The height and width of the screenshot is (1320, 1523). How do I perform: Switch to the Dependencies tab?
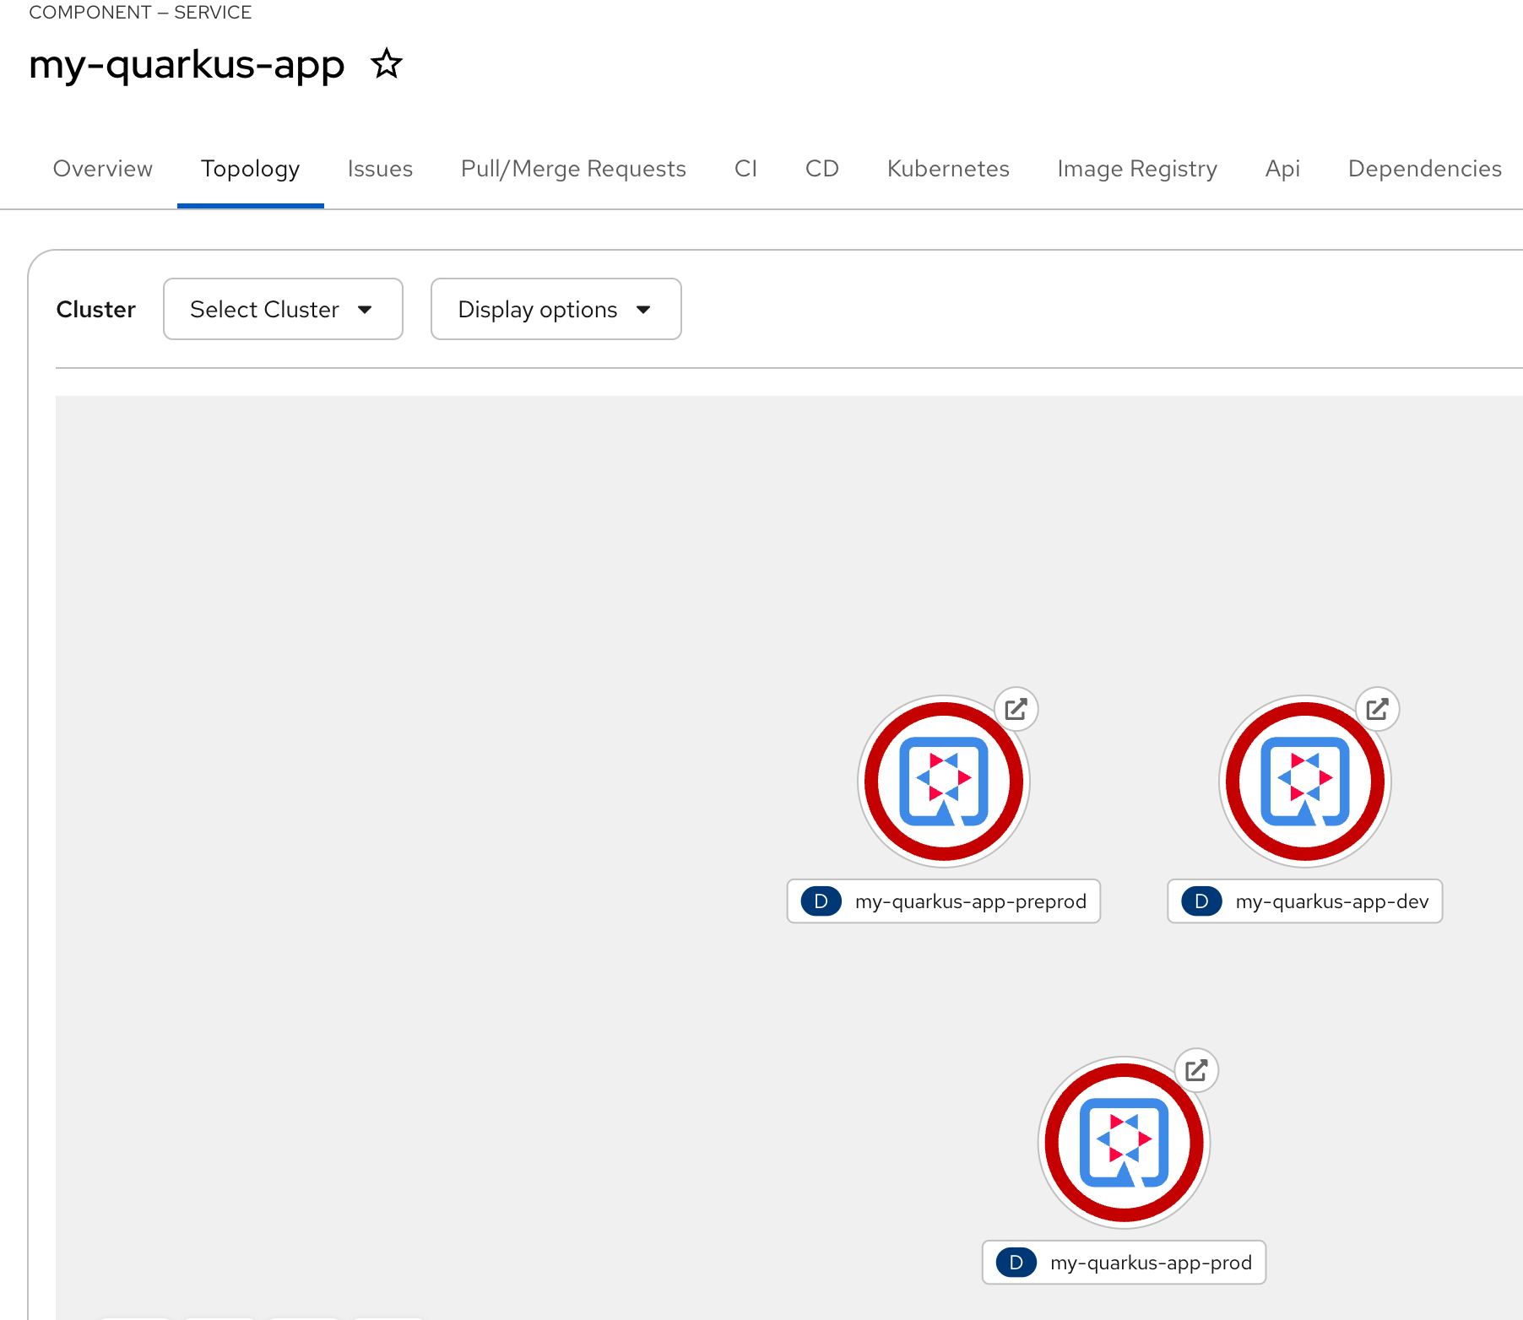click(1423, 169)
